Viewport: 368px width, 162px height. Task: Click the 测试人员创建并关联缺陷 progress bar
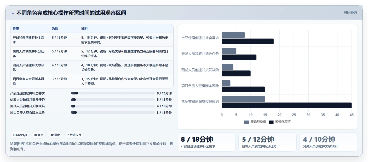tap(113, 106)
